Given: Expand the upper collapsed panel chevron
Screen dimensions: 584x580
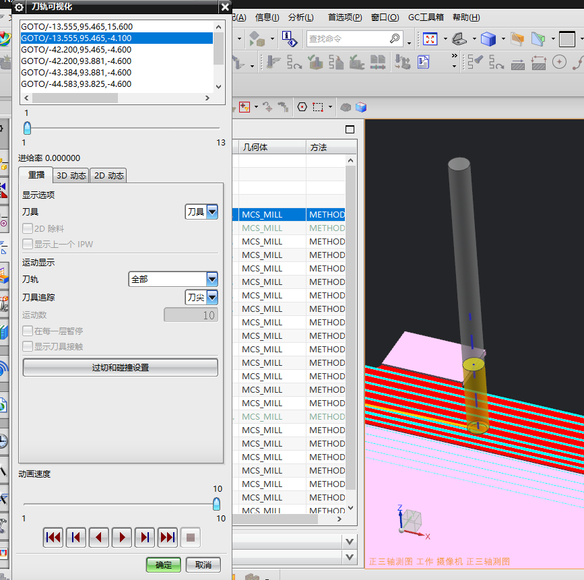Looking at the screenshot, I should click(x=350, y=542).
